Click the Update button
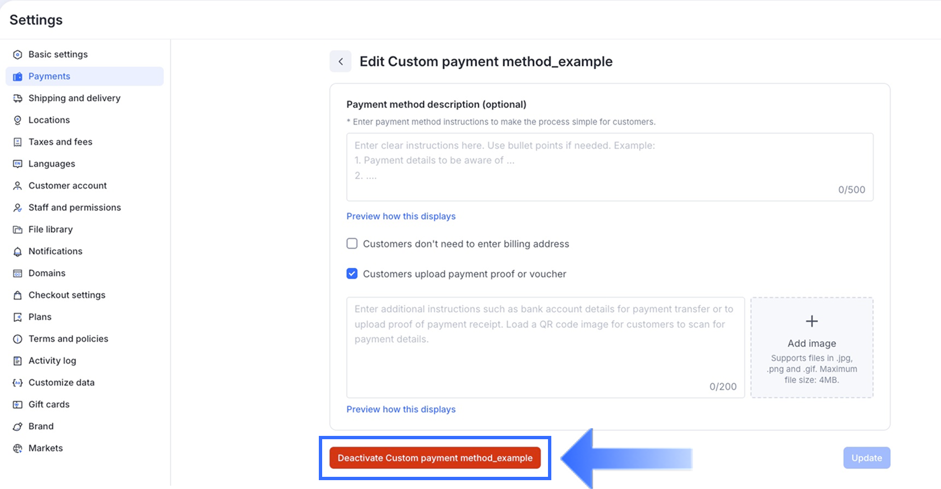941x489 pixels. point(866,458)
